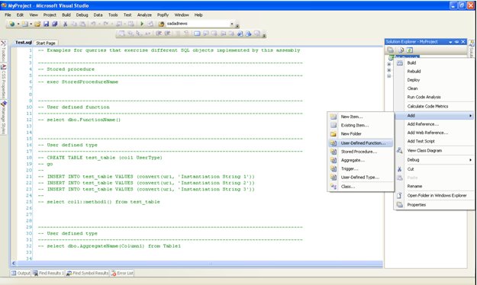Expand the first tree node in Solution Explorer

pyautogui.click(x=388, y=64)
